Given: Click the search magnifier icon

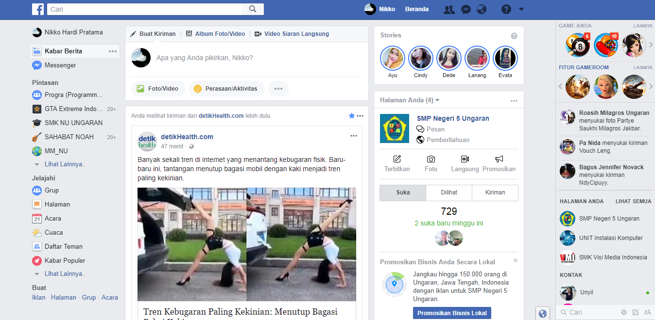Looking at the screenshot, I should pyautogui.click(x=253, y=9).
